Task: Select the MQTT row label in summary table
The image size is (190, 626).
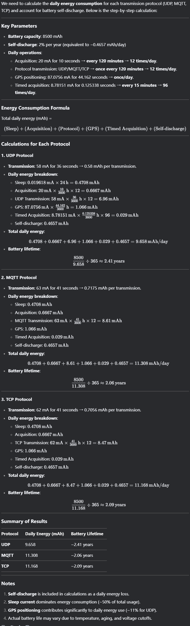Action: [x=7, y=555]
